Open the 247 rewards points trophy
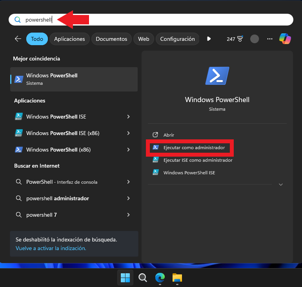This screenshot has height=287, width=302. click(x=235, y=39)
